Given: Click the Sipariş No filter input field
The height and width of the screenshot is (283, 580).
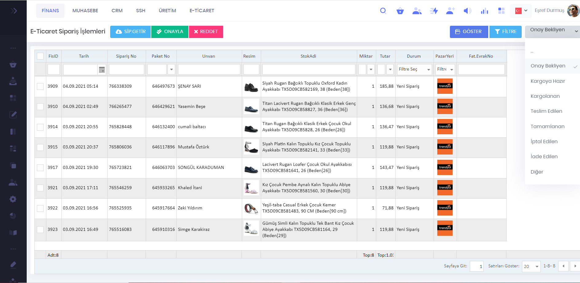Looking at the screenshot, I should pyautogui.click(x=126, y=70).
